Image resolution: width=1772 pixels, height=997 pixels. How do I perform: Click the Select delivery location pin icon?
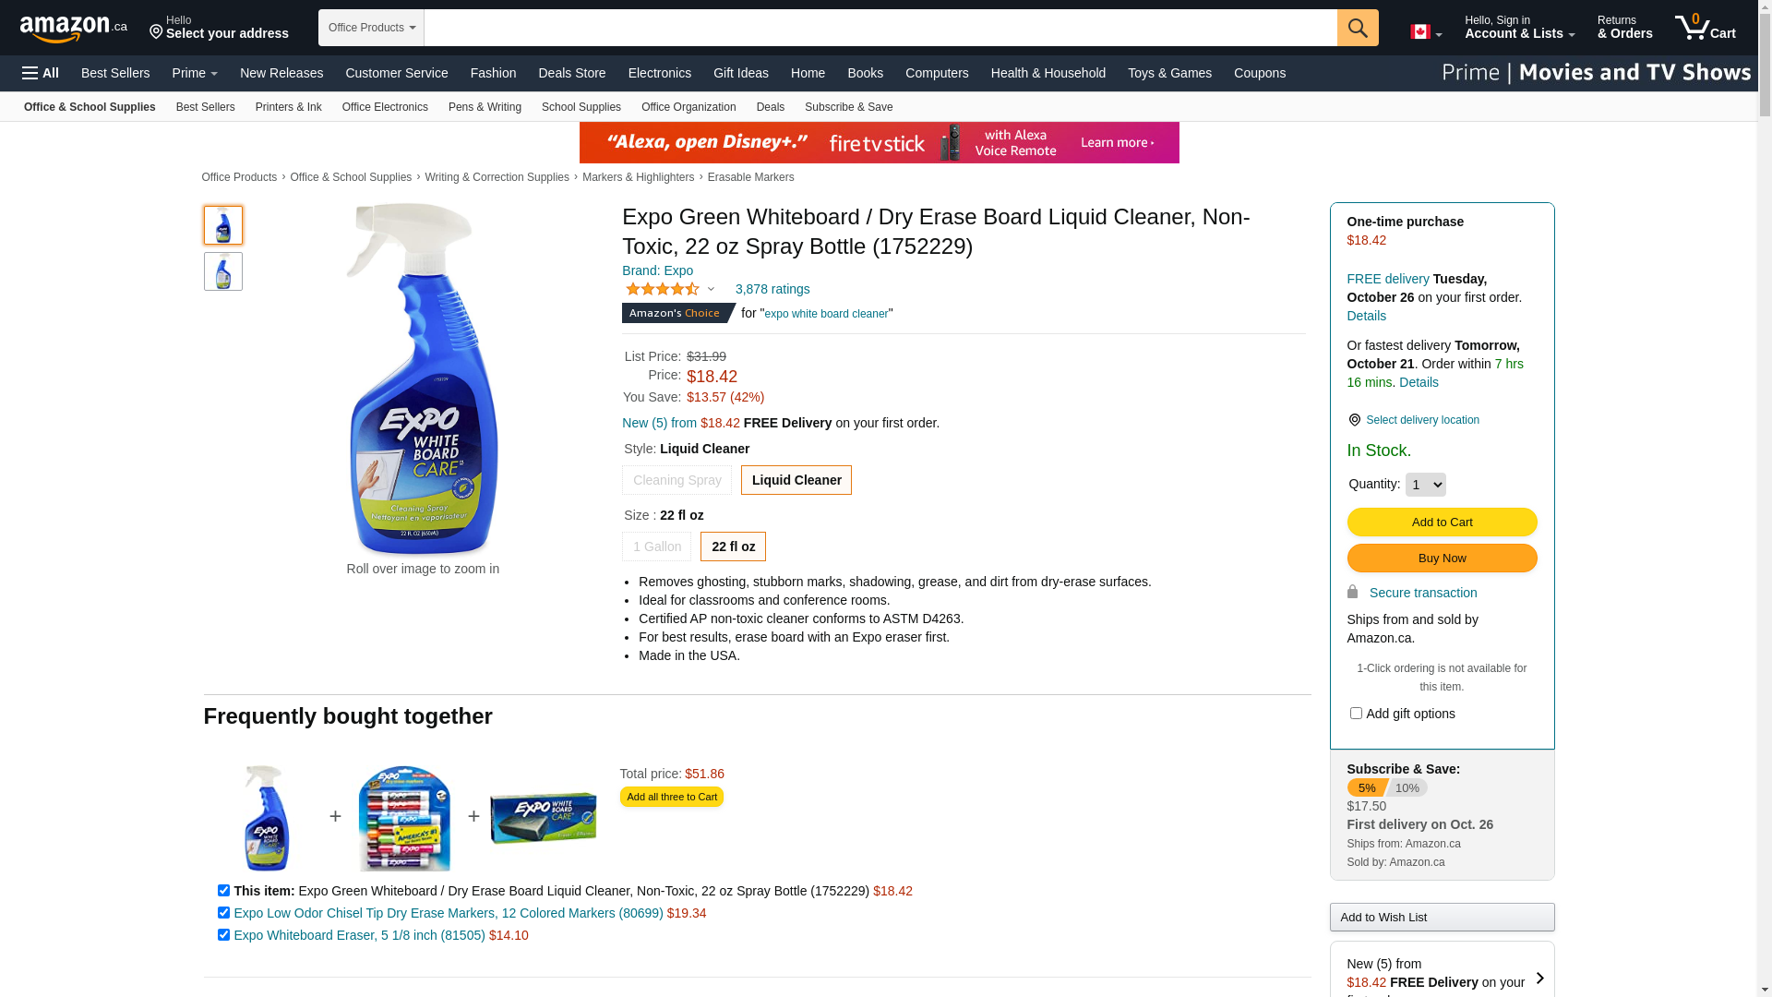pos(1354,420)
